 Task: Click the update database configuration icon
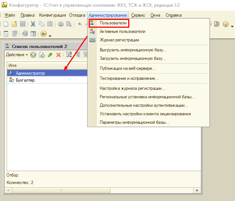pyautogui.click(x=25, y=34)
